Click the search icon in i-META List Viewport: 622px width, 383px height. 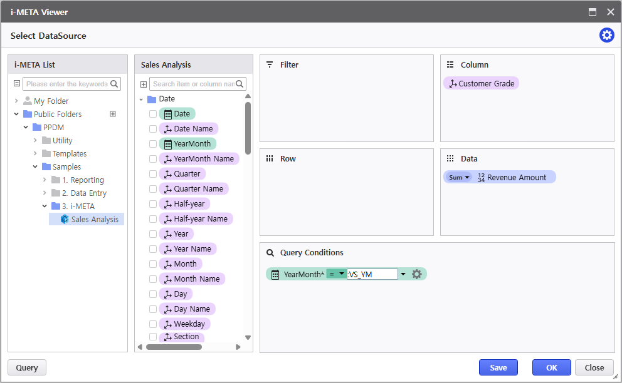[114, 84]
